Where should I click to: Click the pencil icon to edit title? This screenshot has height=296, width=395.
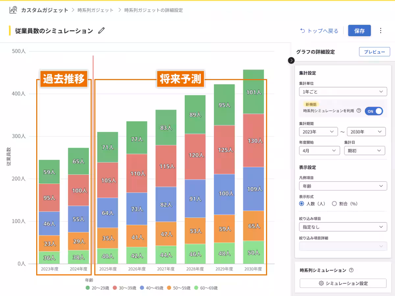tap(101, 31)
